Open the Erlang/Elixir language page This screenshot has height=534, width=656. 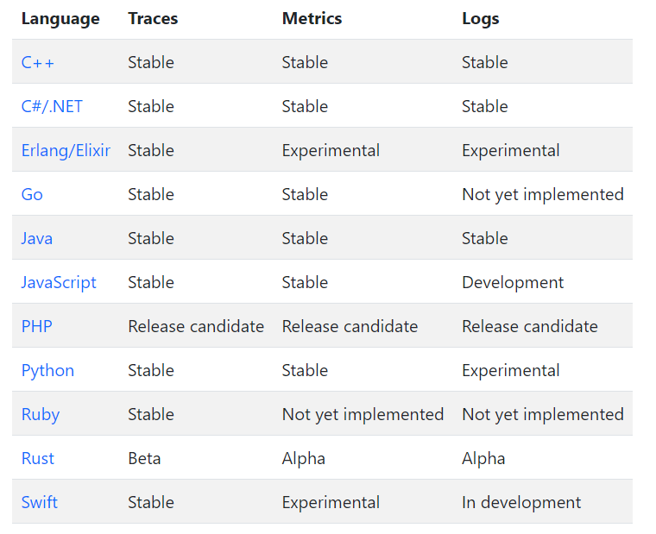pyautogui.click(x=66, y=150)
